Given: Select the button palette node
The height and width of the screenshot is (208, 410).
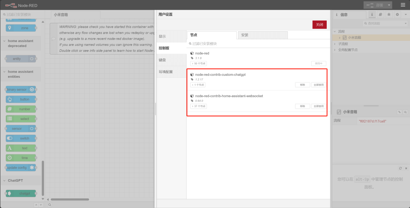Looking at the screenshot, I should [21, 99].
